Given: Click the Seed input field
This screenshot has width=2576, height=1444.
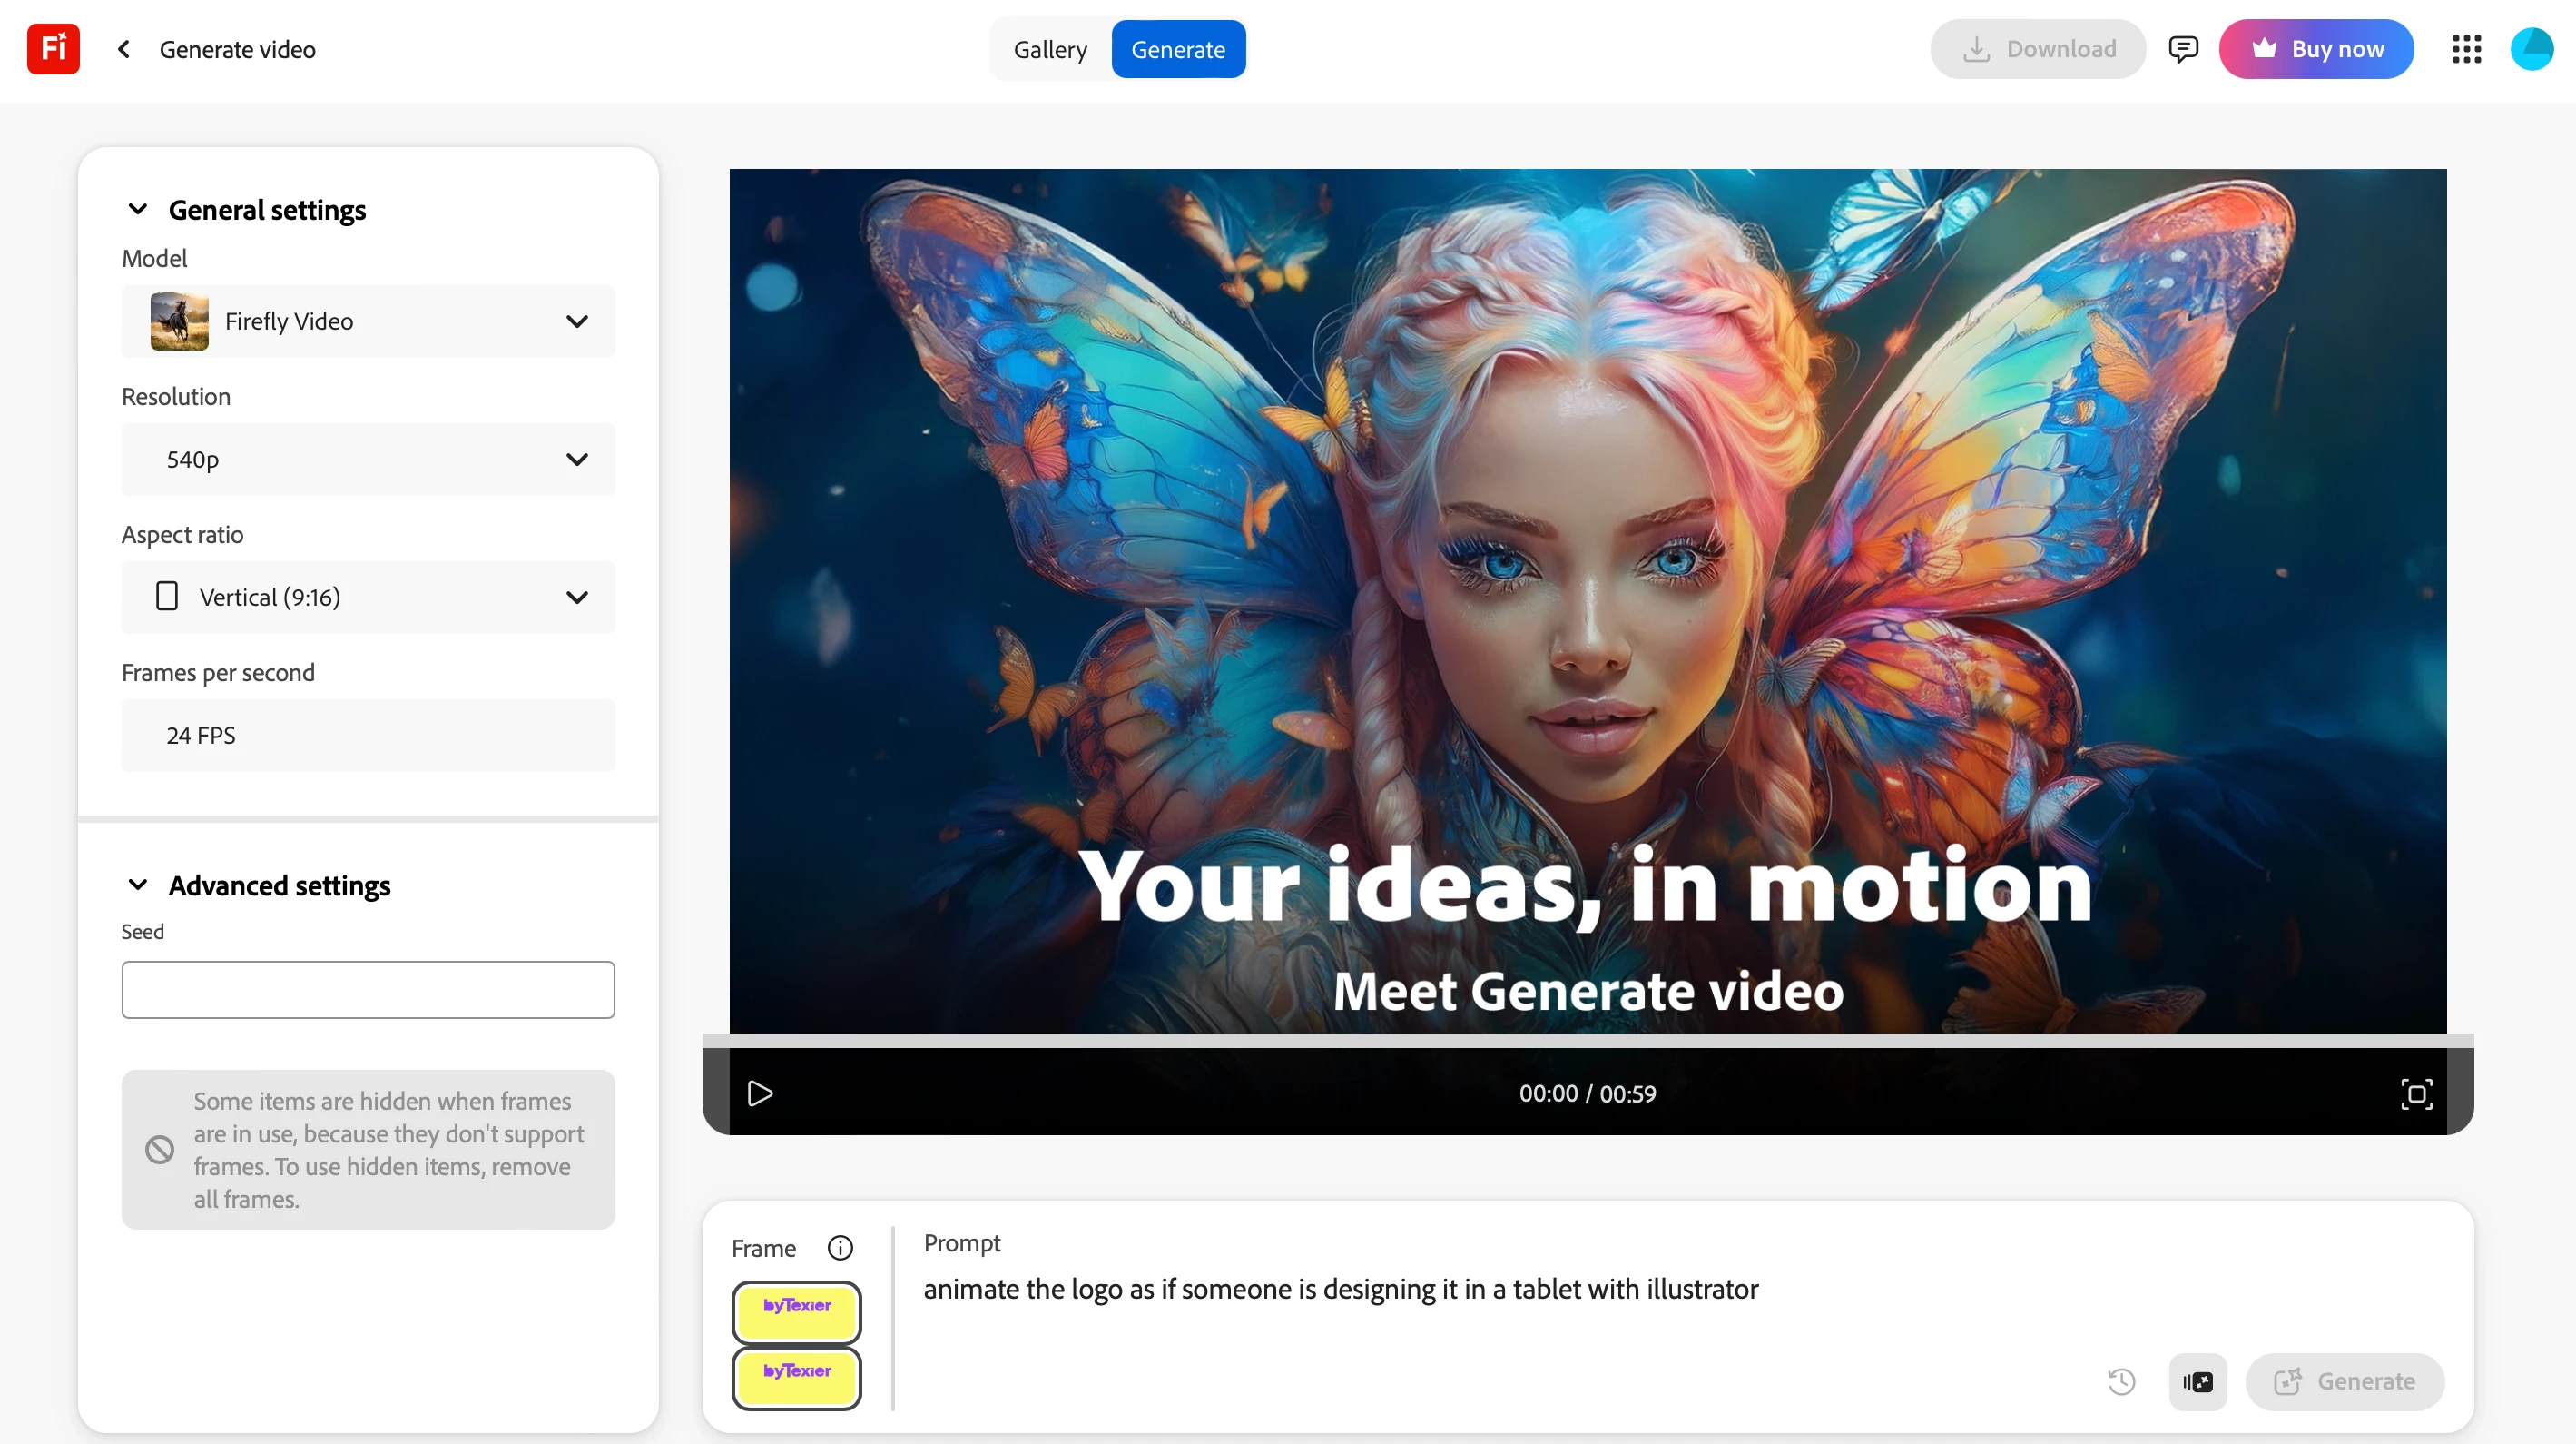Looking at the screenshot, I should point(368,990).
